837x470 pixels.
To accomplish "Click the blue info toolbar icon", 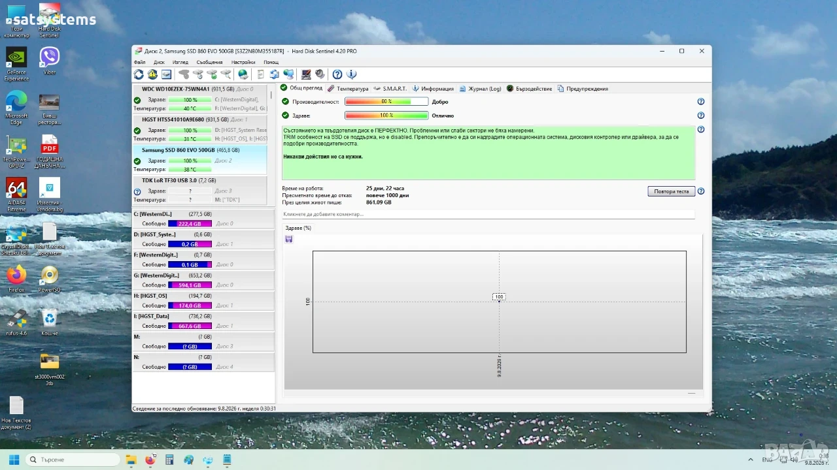I will click(351, 74).
